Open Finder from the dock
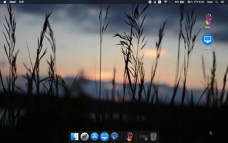This screenshot has width=228, height=143. 75,136
